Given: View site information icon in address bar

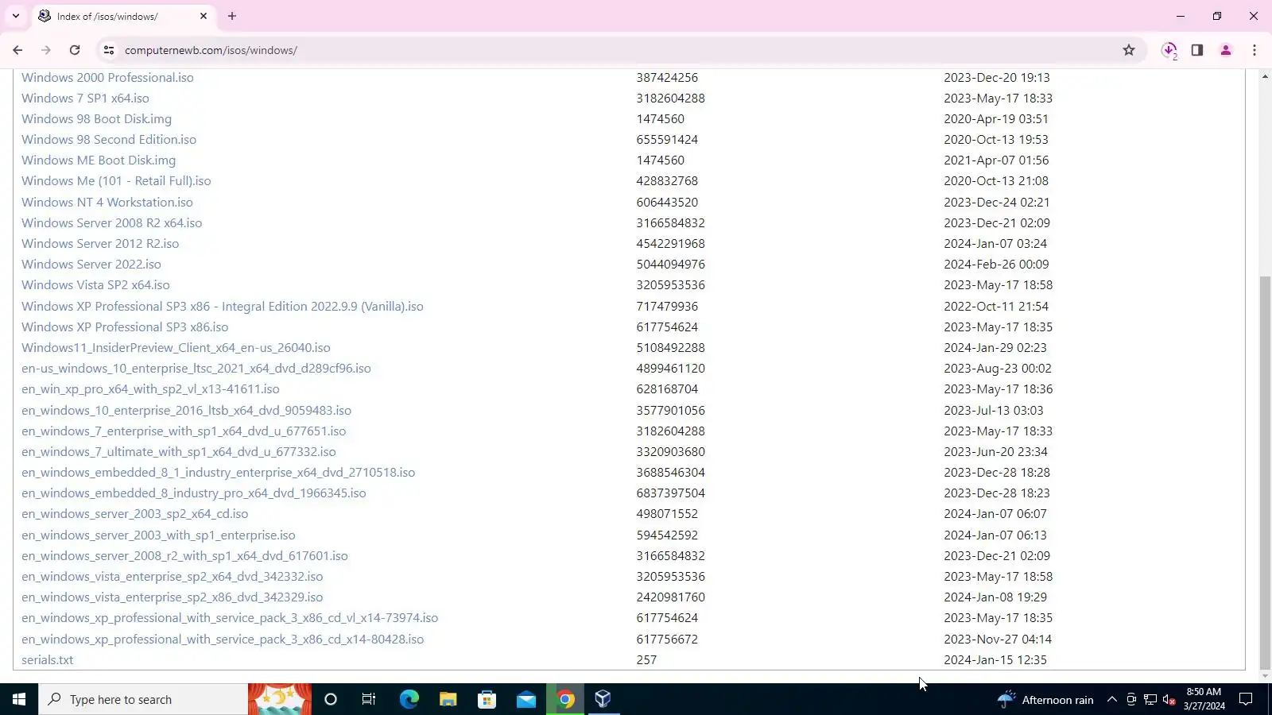Looking at the screenshot, I should [x=109, y=50].
